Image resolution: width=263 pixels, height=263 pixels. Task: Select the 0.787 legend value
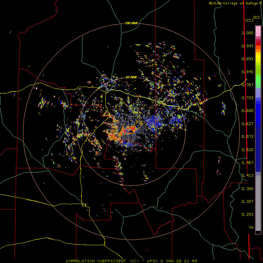248,85
